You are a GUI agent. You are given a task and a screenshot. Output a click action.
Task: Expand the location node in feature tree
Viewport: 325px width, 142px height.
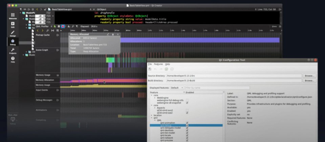coord(152,115)
